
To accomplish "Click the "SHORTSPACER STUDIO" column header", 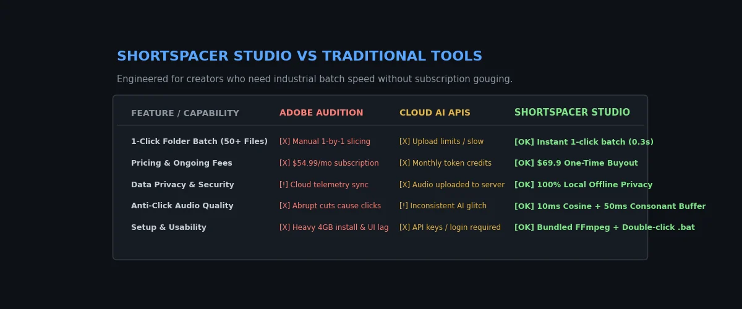I will tap(572, 112).
